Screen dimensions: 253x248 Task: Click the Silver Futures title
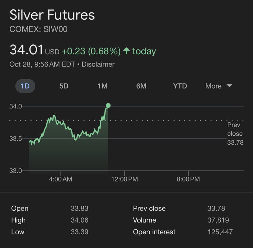[52, 15]
